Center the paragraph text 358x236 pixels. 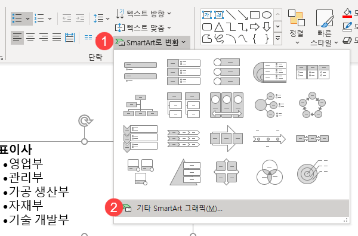click(x=30, y=38)
